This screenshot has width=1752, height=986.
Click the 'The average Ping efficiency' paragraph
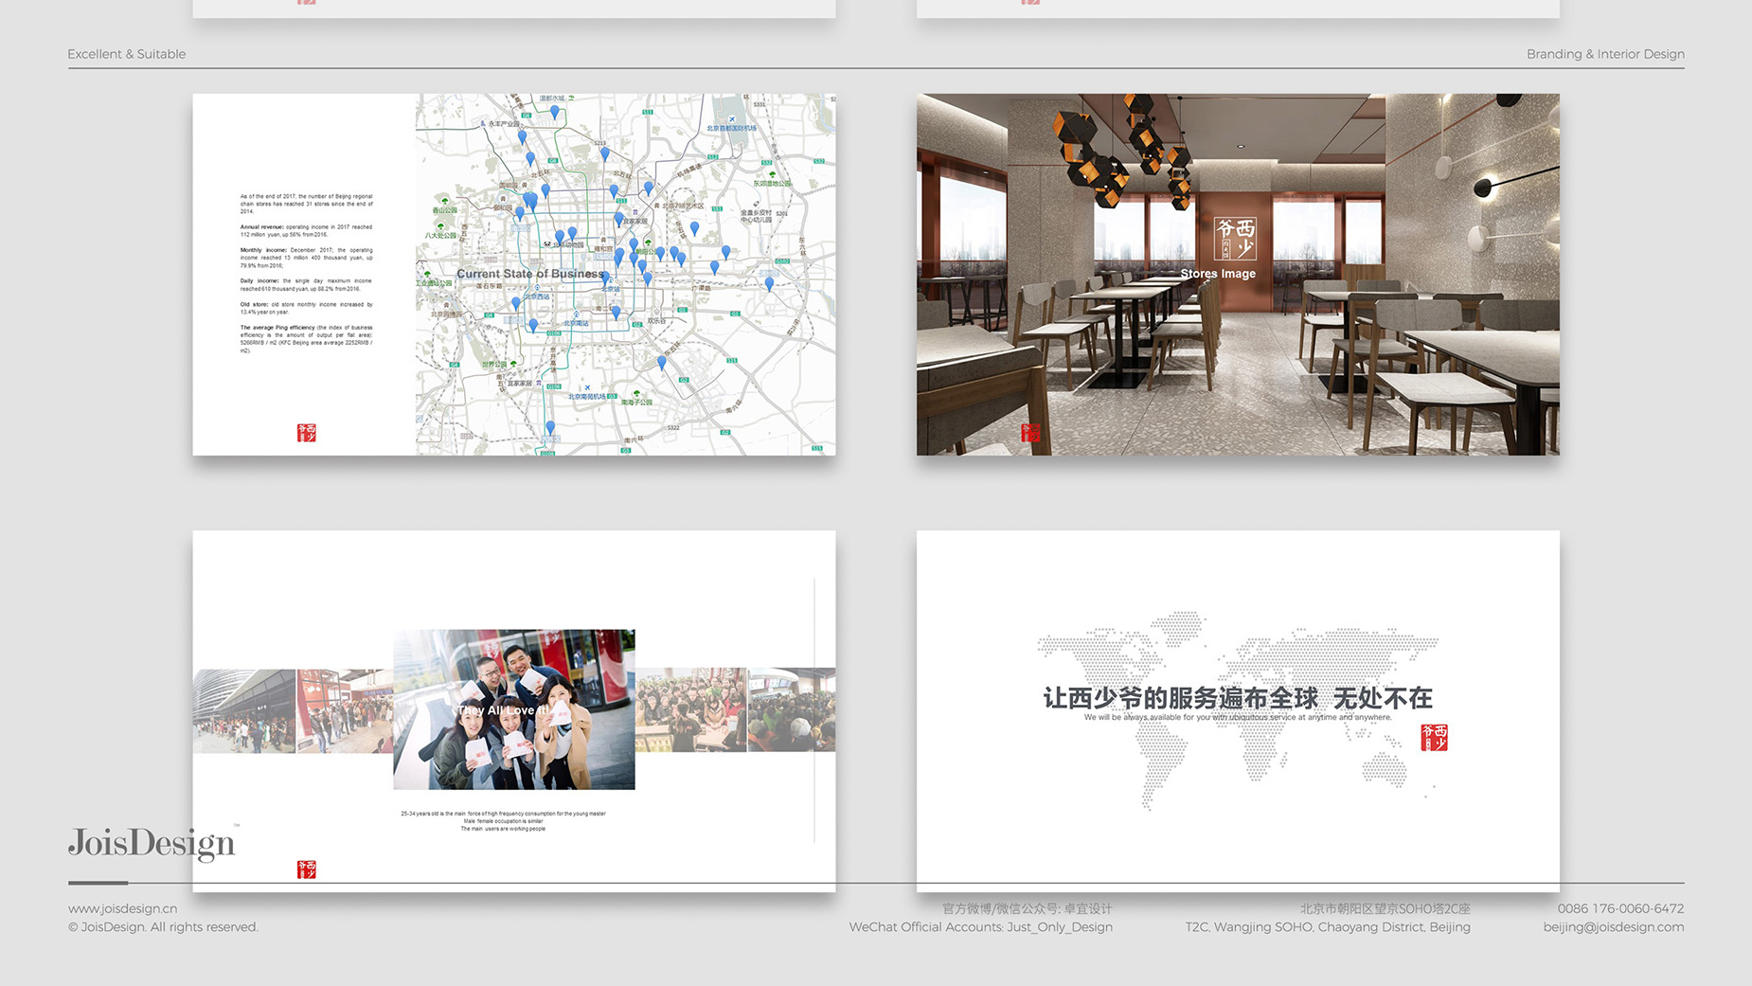click(306, 339)
